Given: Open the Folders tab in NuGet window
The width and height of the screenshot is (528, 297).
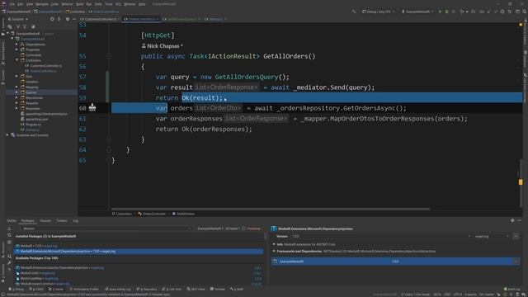Looking at the screenshot, I should (x=62, y=220).
